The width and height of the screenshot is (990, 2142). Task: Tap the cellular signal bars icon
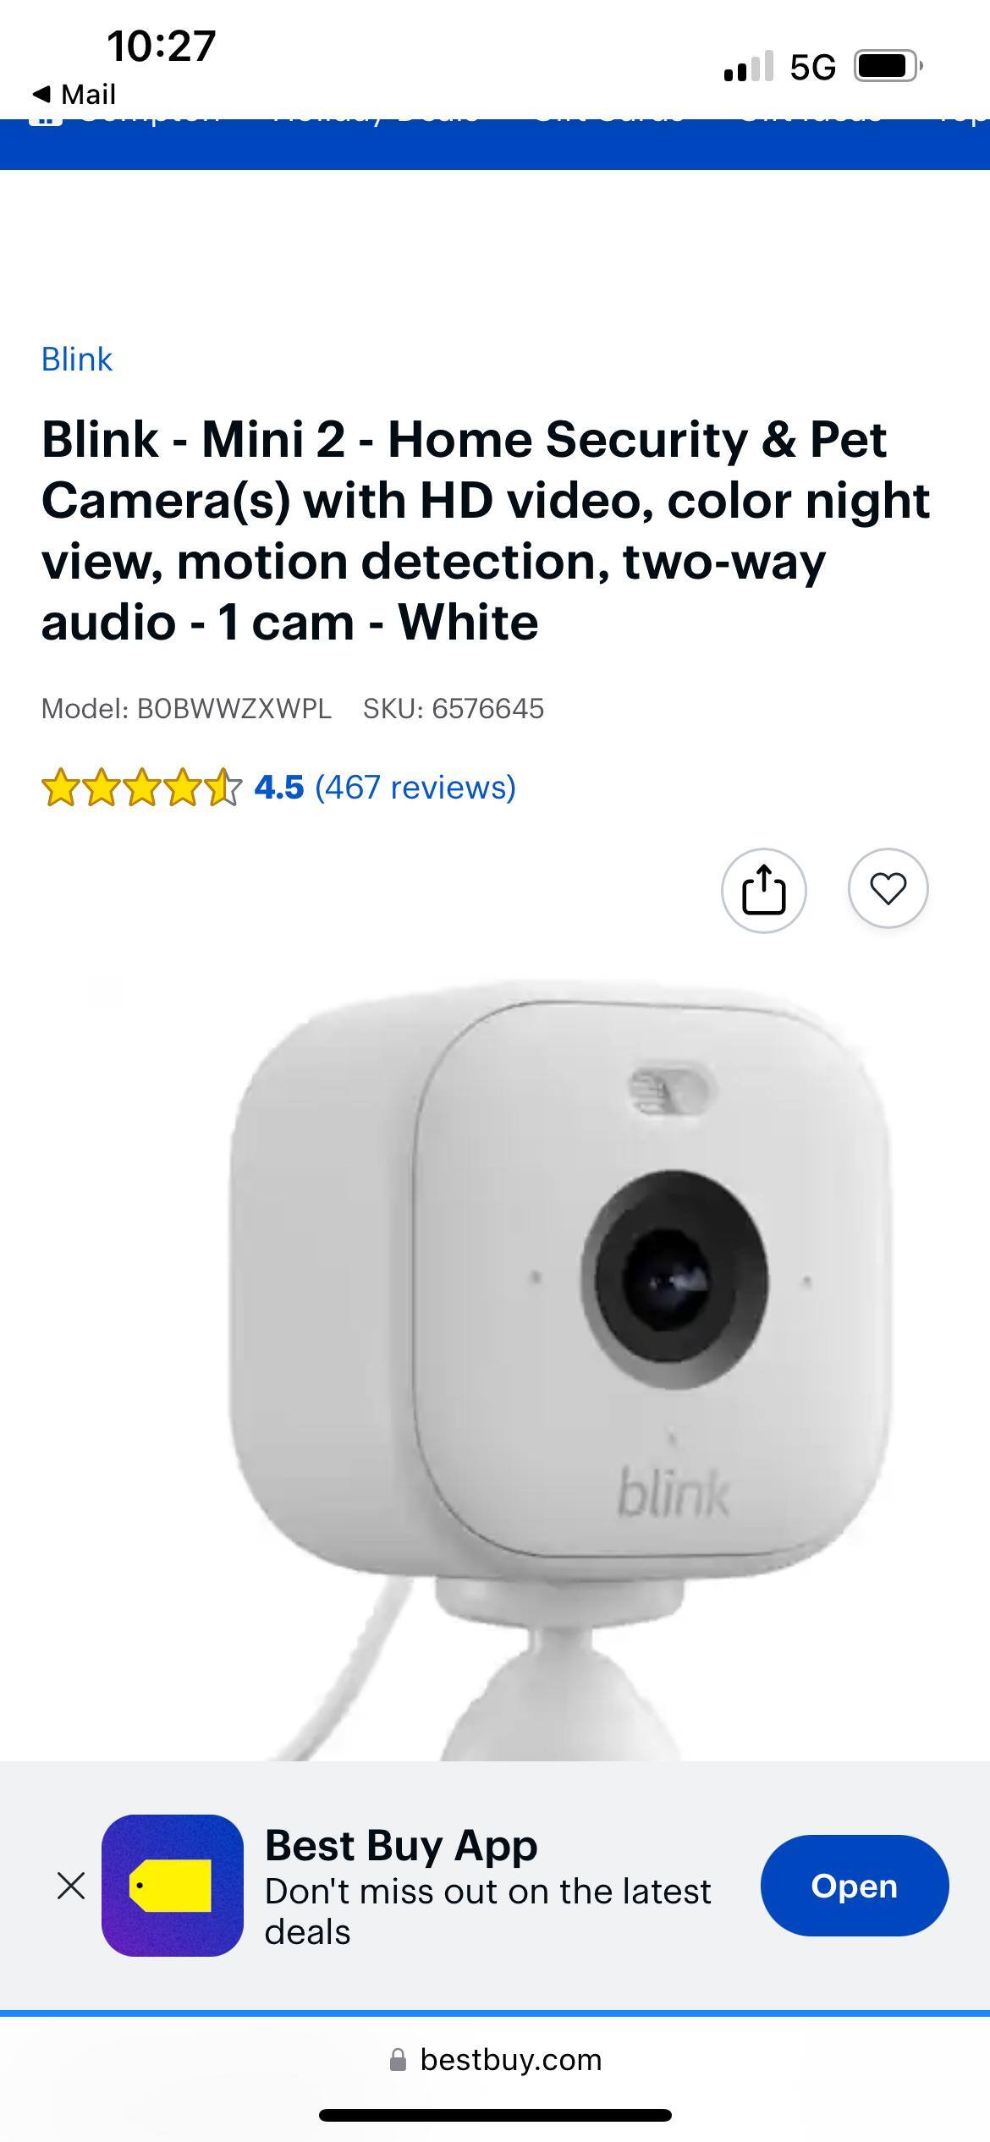749,66
